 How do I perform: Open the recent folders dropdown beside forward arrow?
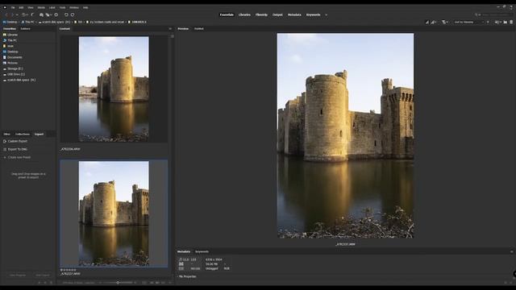coord(17,14)
